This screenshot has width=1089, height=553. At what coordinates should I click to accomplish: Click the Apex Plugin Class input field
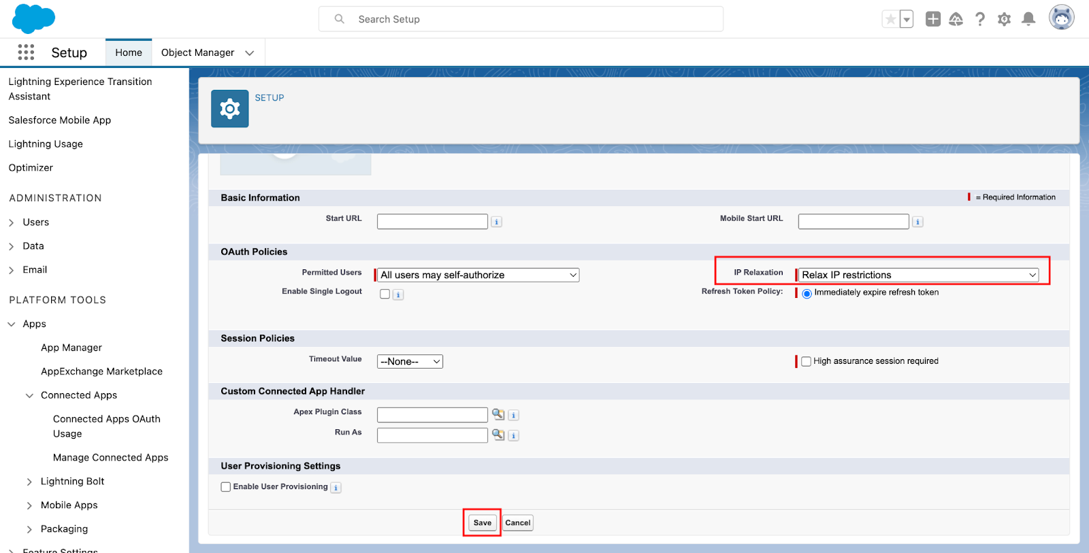coord(432,415)
